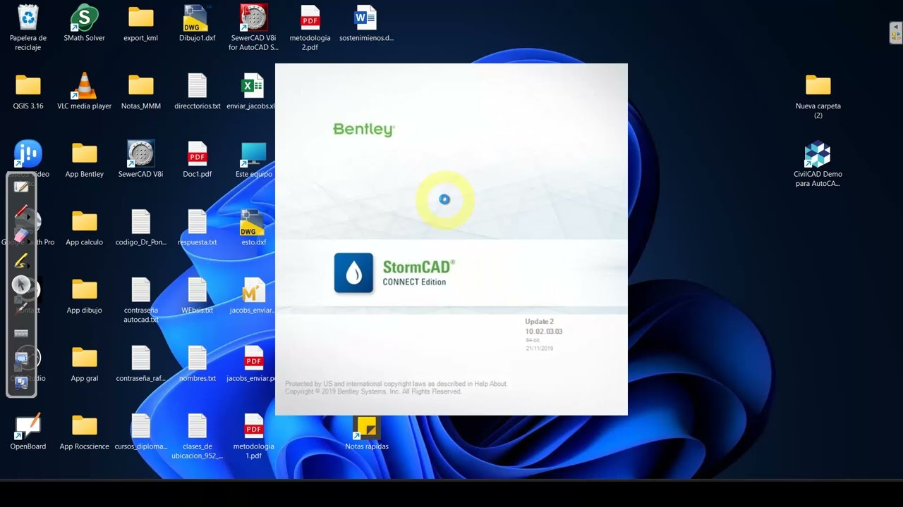This screenshot has height=507, width=903.
Task: Select the QGIS 3.16 folder
Action: [x=28, y=92]
